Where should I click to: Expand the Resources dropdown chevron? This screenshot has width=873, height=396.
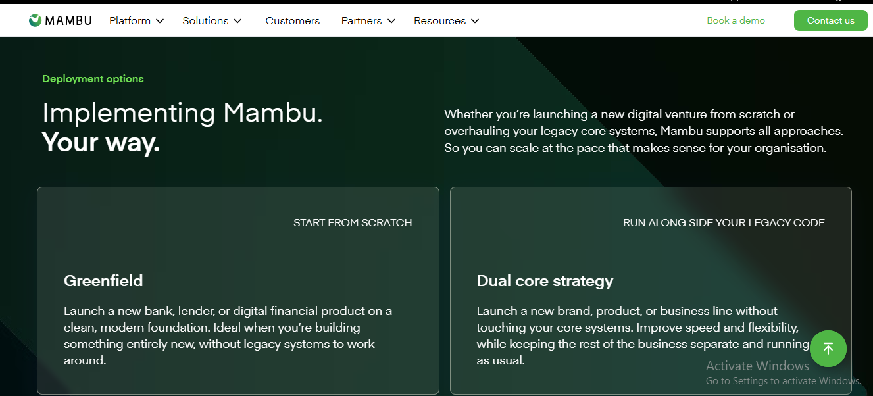coord(475,21)
